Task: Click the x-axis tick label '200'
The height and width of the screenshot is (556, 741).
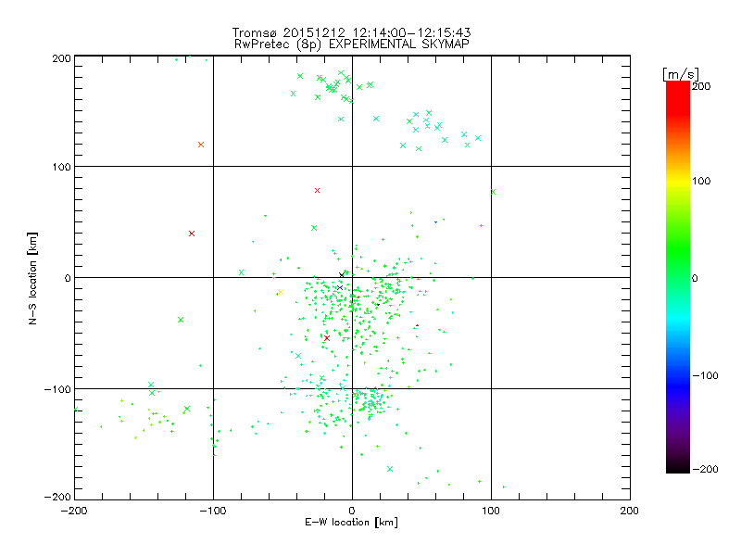Action: (630, 511)
